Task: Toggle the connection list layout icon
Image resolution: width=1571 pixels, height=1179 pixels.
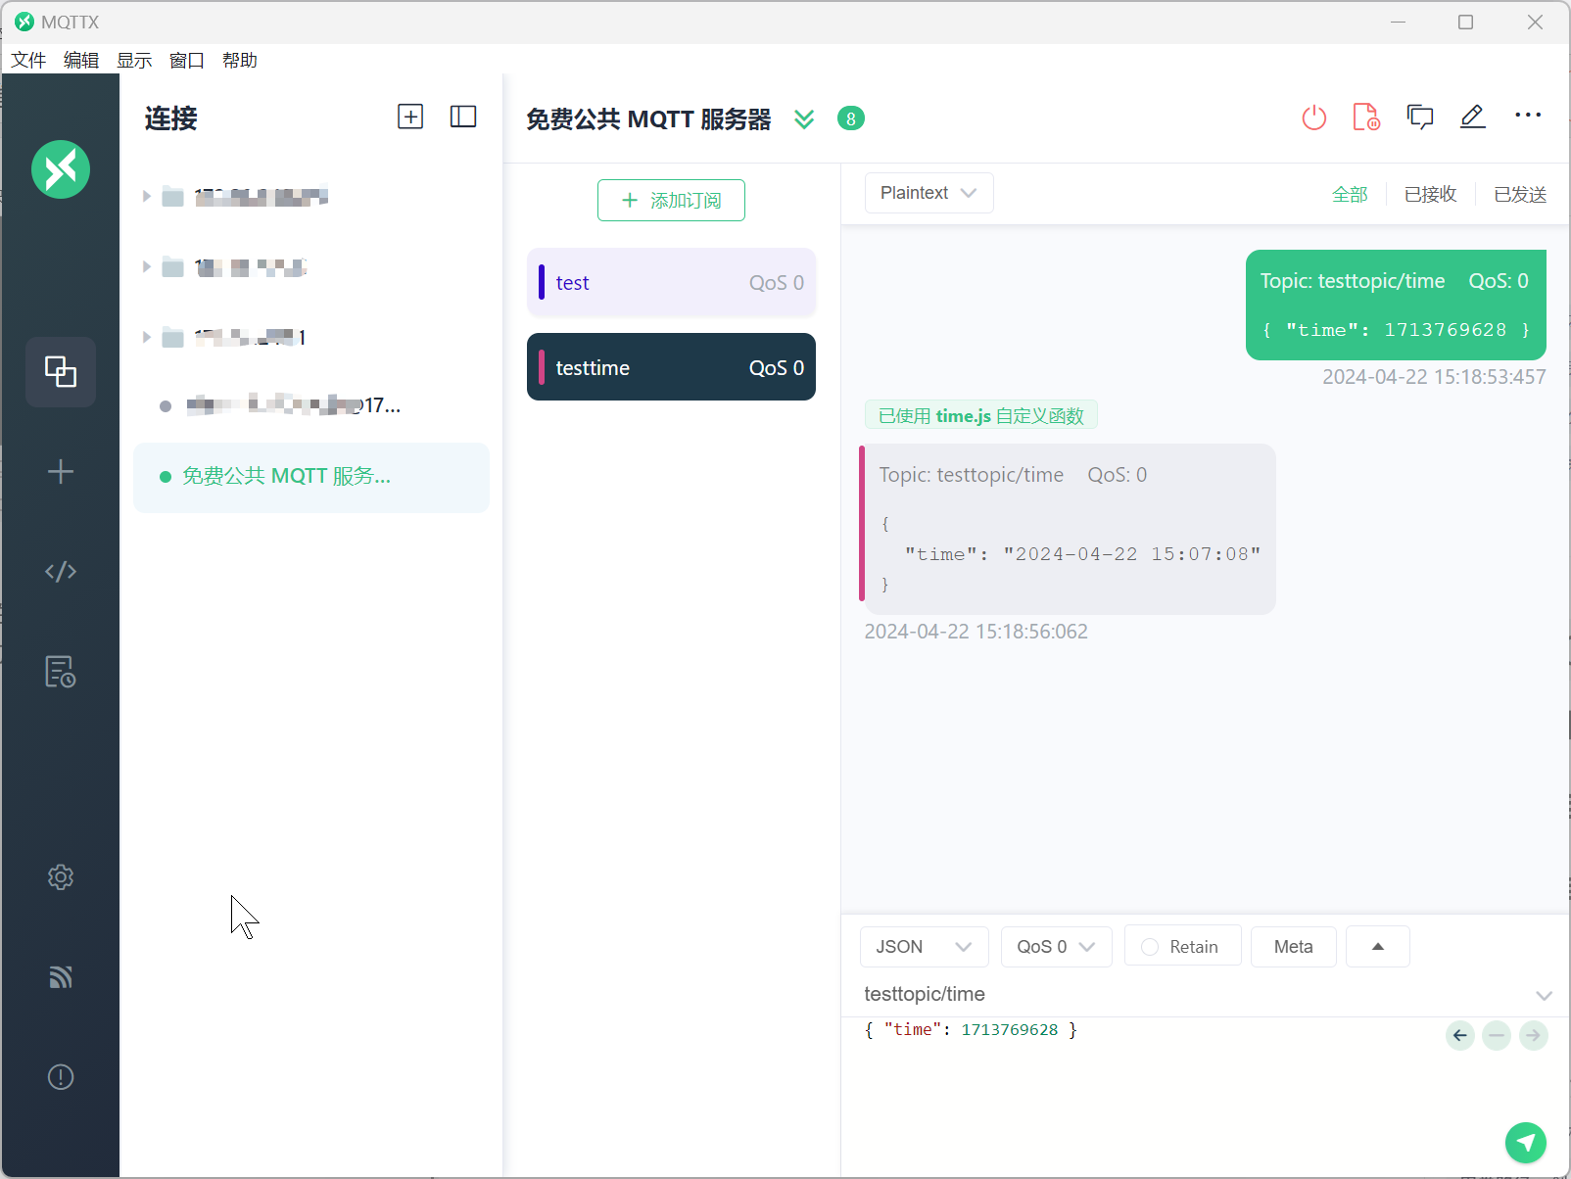Action: [463, 117]
